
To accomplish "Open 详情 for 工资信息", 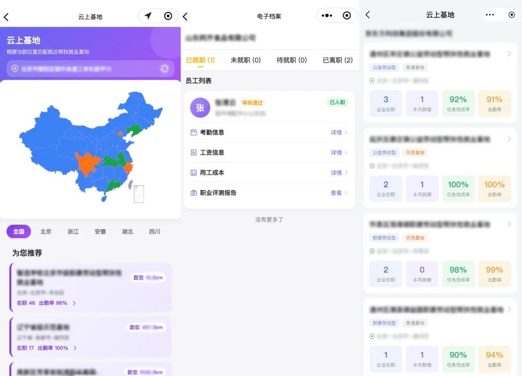I will [339, 152].
